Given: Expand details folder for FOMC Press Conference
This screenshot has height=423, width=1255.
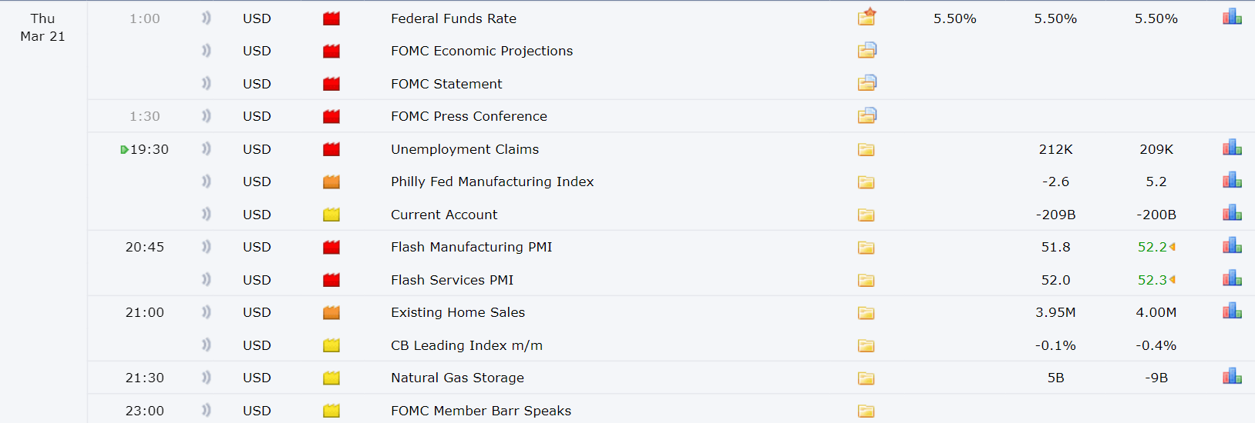Looking at the screenshot, I should pos(867,115).
